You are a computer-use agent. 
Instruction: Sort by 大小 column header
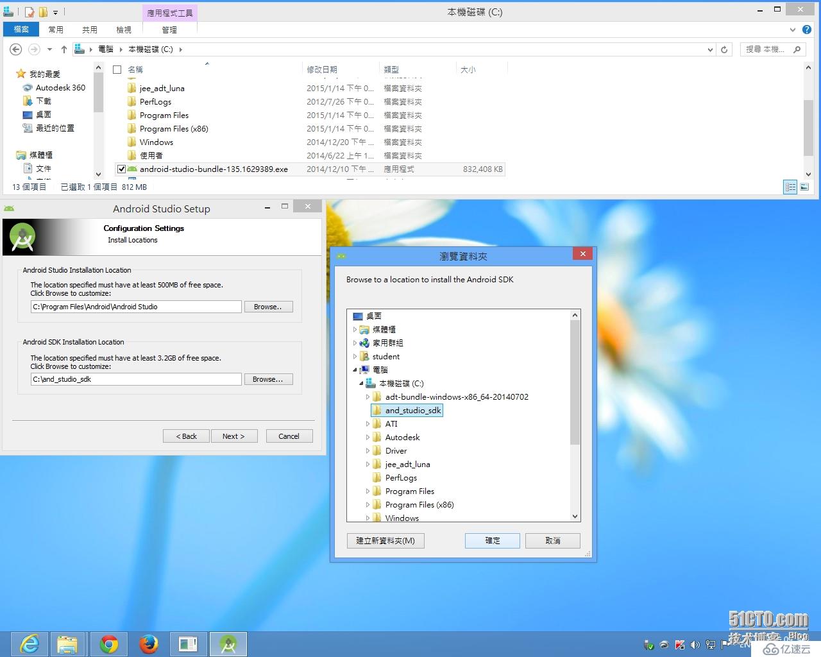tap(481, 69)
